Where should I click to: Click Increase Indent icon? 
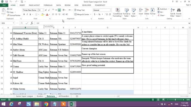[67, 14]
